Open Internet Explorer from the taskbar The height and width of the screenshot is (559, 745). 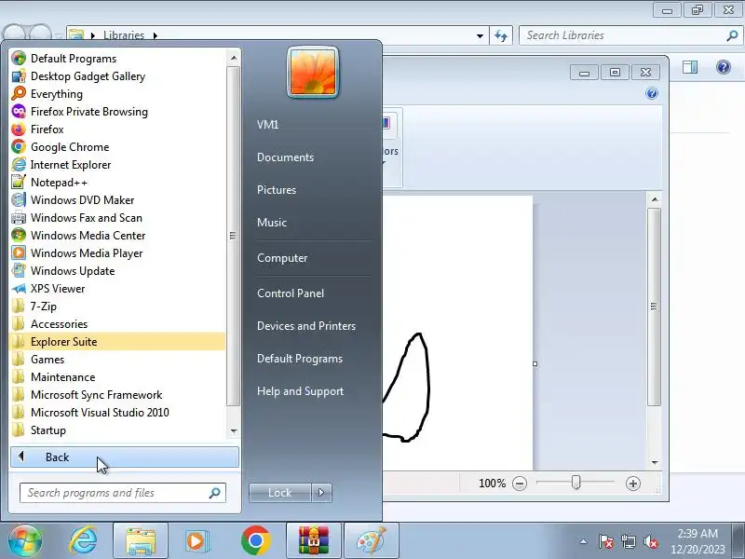pos(84,541)
